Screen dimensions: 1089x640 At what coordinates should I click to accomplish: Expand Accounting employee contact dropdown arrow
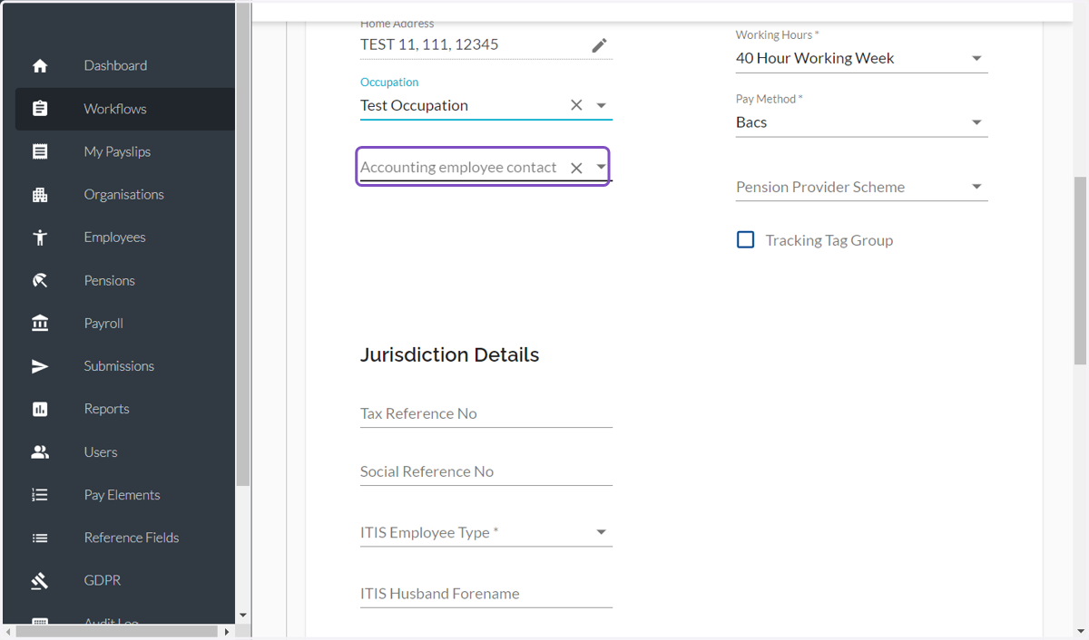click(x=601, y=167)
